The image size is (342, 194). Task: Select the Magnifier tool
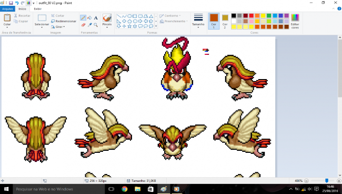(96, 25)
